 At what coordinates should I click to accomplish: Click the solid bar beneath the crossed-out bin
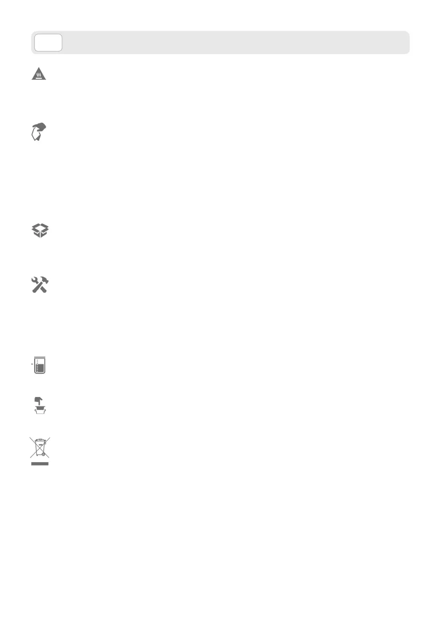pos(40,464)
